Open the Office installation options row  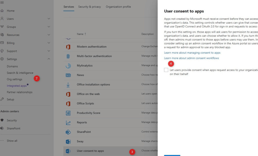tap(111, 85)
